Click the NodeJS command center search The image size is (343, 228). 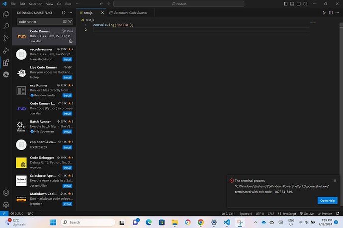(179, 3)
